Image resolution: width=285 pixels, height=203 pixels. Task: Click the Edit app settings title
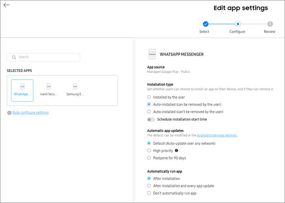(241, 8)
